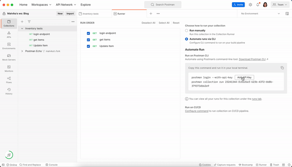Click the Import button
292x167 pixels.
[x=70, y=13]
